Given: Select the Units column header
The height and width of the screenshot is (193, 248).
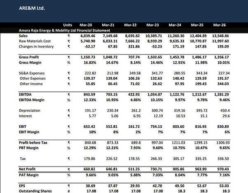Looking at the screenshot, I should [68, 25].
